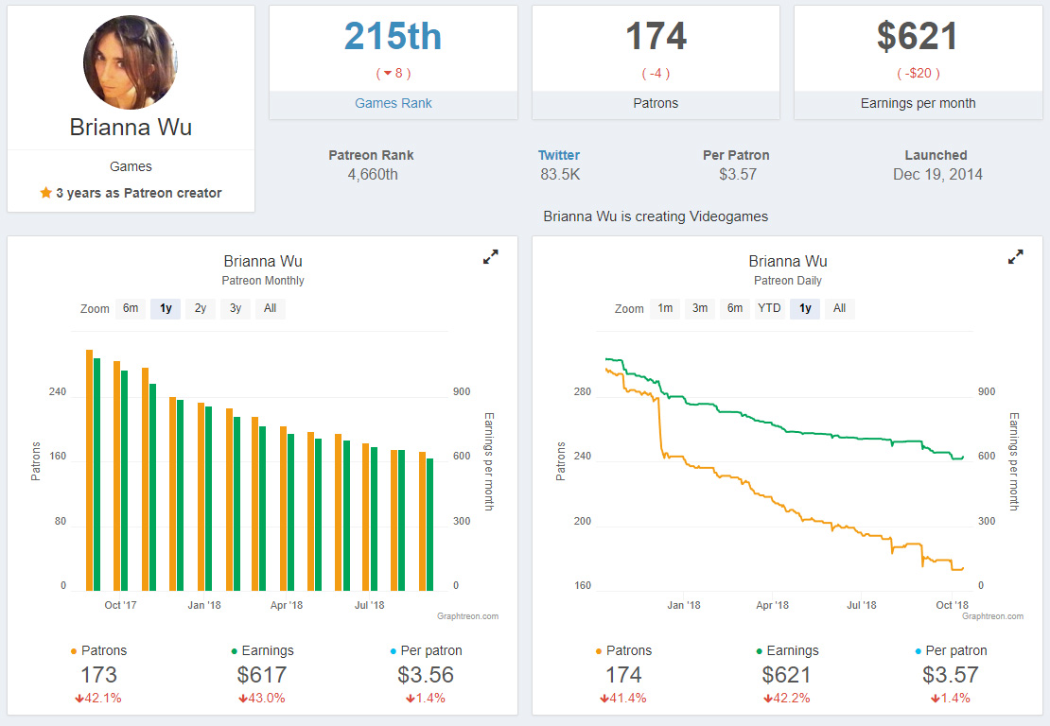Click the Patreon Rank 4,660th value

[x=373, y=175]
